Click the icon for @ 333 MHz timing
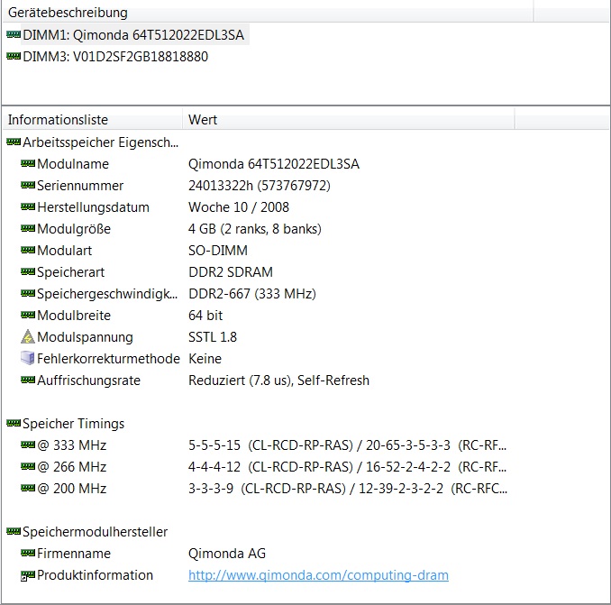Viewport: 611px width, 605px height. pos(28,445)
